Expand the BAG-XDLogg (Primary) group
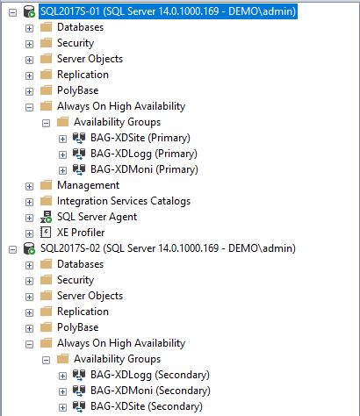 click(62, 154)
